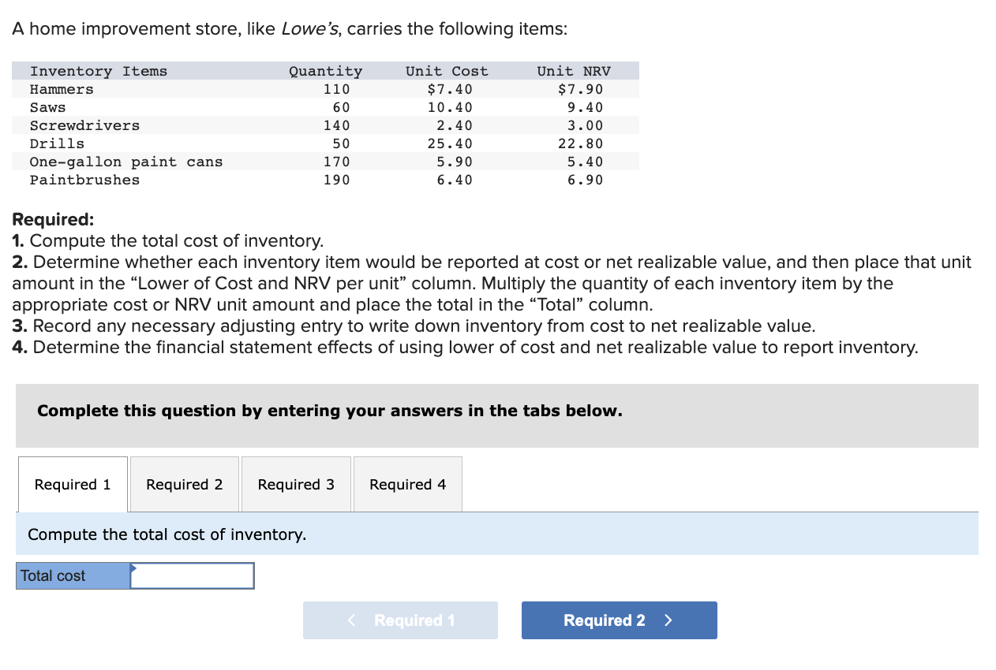Click the right chevron on Required 2 button
The height and width of the screenshot is (670, 996).
(668, 620)
